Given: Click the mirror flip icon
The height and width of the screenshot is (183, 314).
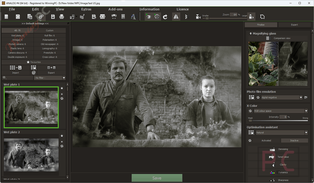Looking at the screenshot, I should tap(176, 16).
